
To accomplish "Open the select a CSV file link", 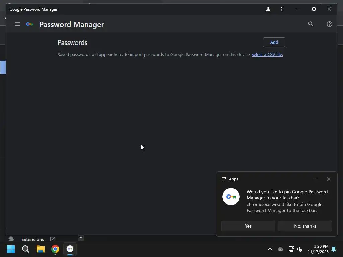I will [267, 55].
